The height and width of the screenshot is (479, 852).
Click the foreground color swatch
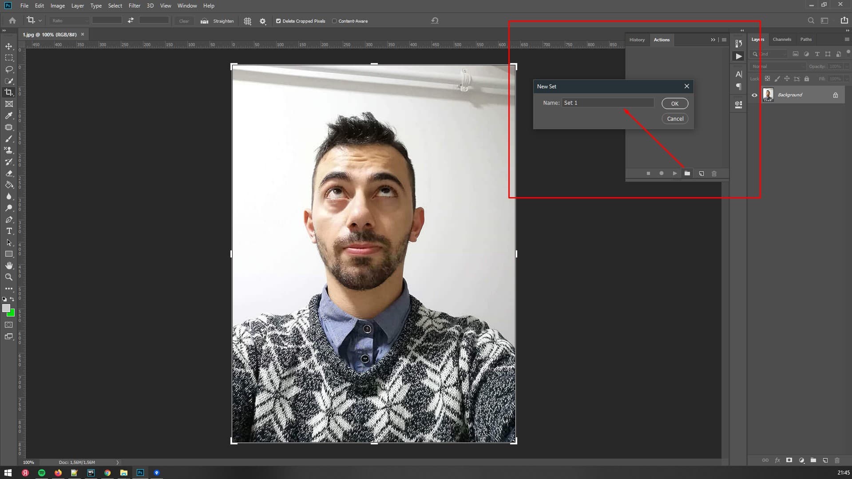(x=6, y=308)
